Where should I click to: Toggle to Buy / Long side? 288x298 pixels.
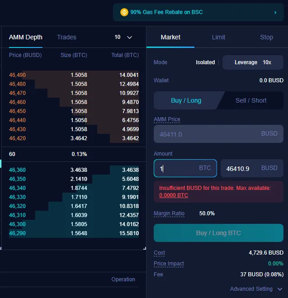[x=186, y=100]
